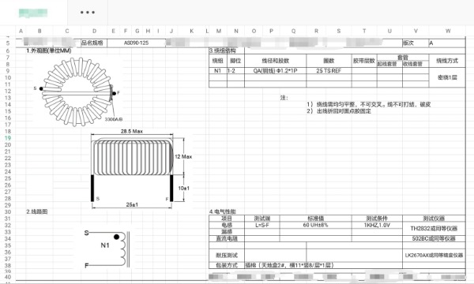Select the toroid coil top-view drawing
474x284 pixels.
78,92
